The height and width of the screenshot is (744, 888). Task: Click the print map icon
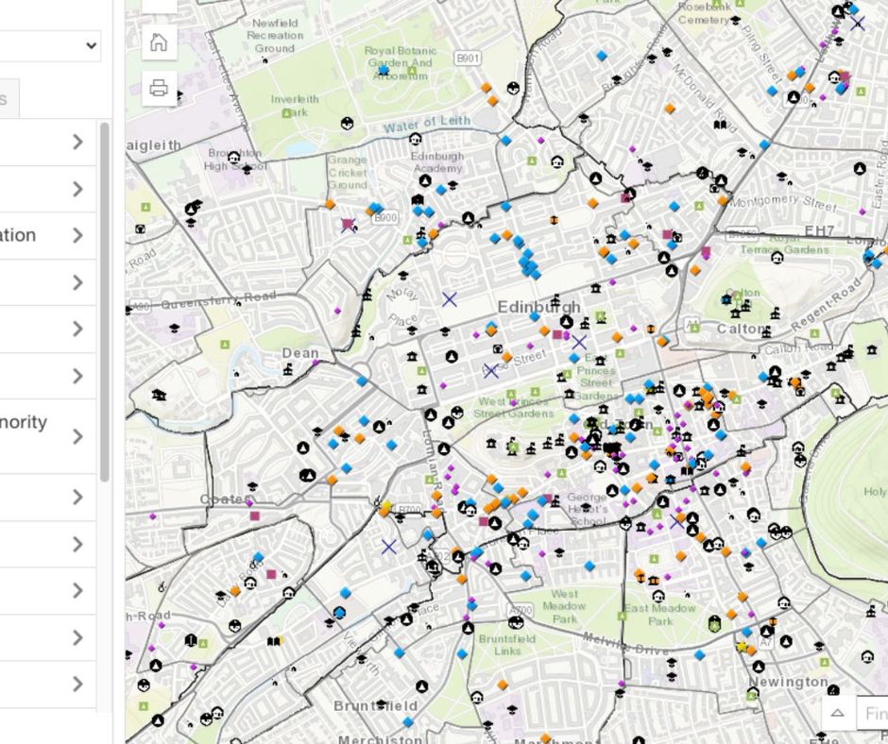click(159, 89)
